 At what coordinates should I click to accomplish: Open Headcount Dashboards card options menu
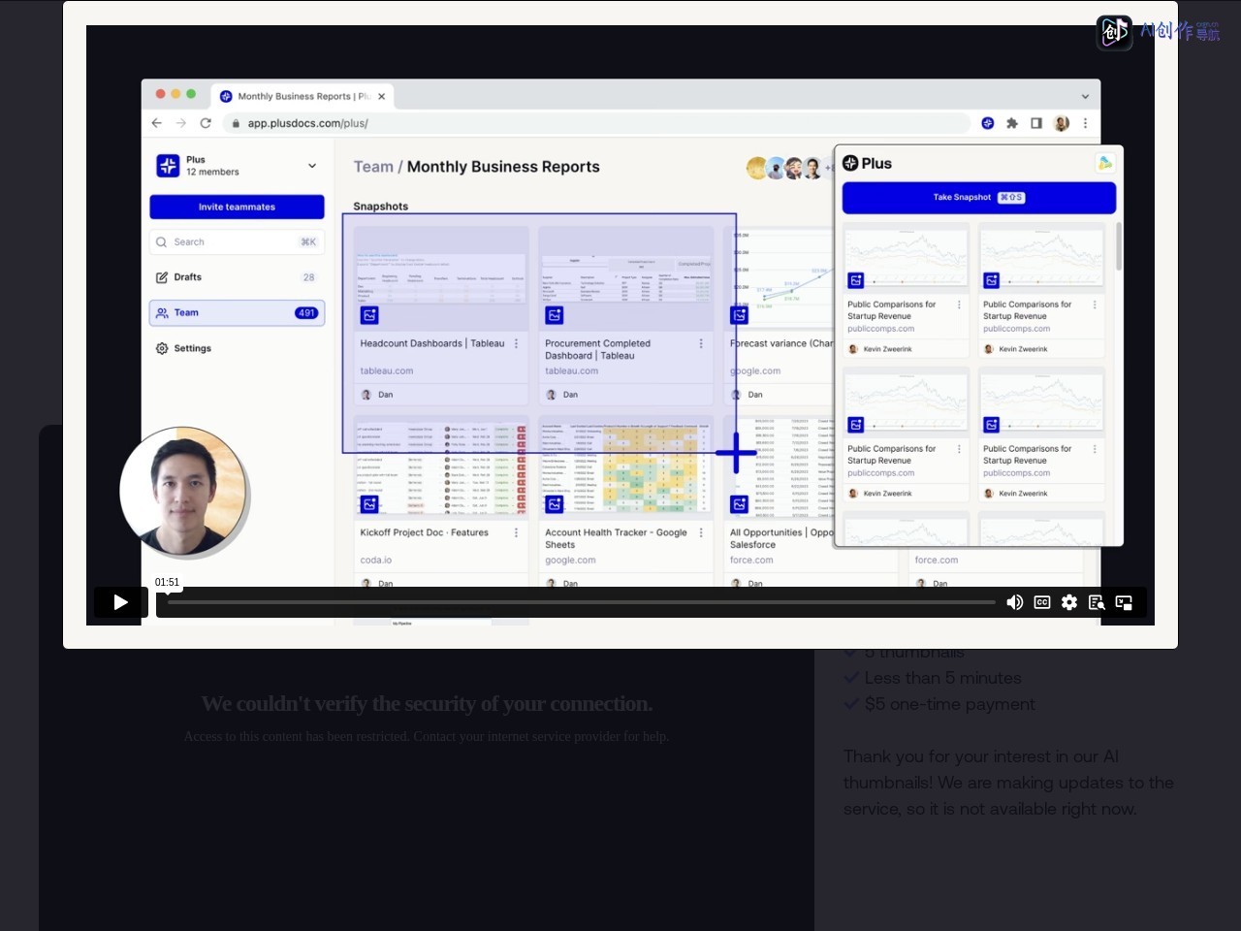click(516, 343)
